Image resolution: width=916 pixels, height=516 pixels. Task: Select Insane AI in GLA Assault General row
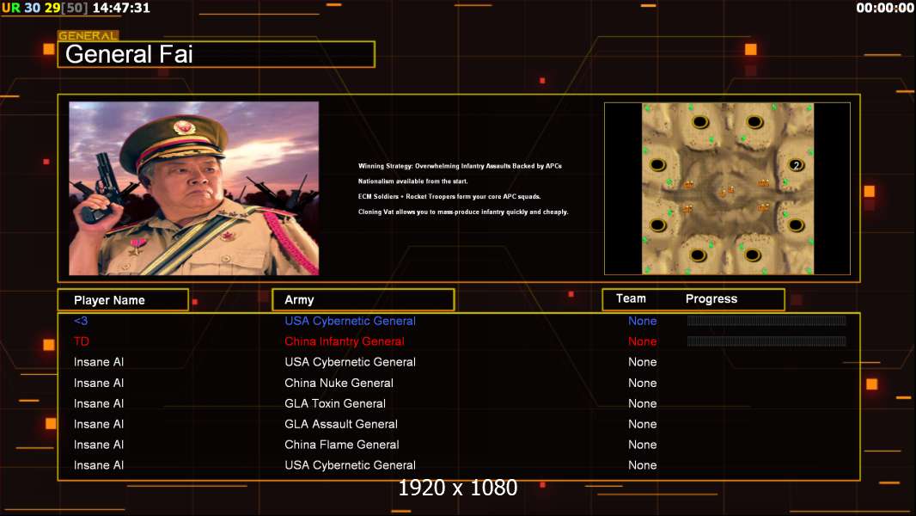(x=98, y=424)
